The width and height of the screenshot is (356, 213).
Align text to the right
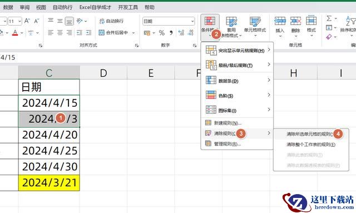pyautogui.click(x=69, y=33)
